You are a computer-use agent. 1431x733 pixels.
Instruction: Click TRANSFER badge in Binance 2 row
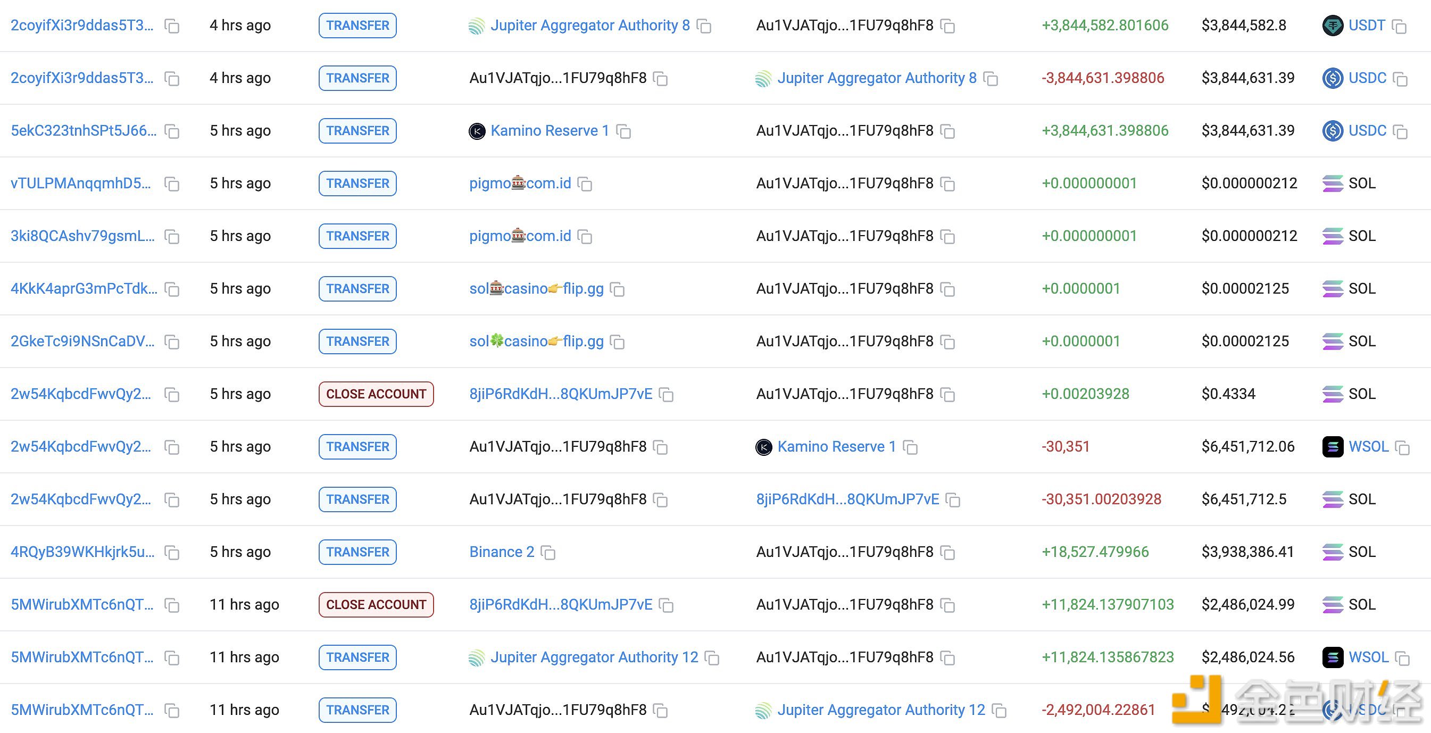(357, 552)
